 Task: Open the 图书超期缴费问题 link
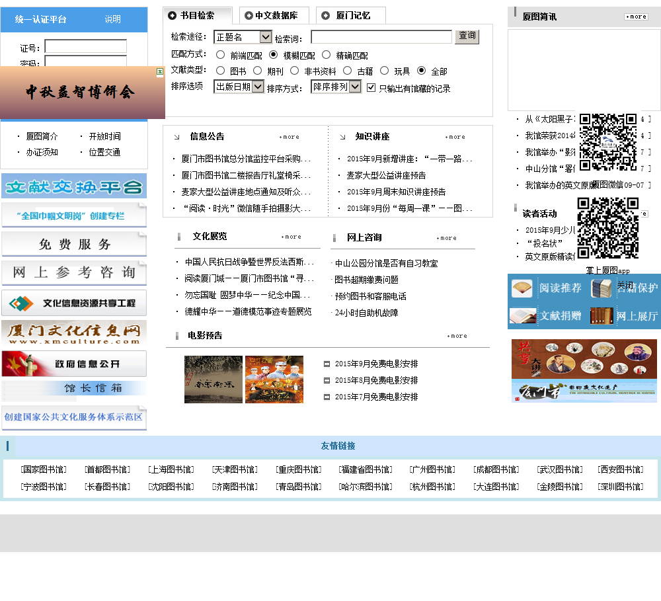[x=366, y=280]
